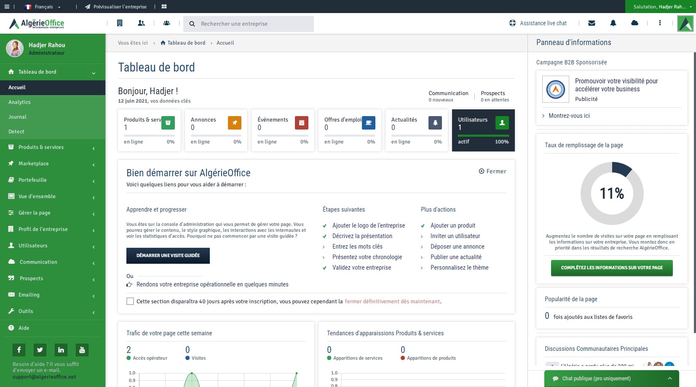Open the three-dot more options menu
This screenshot has width=696, height=387.
(660, 23)
